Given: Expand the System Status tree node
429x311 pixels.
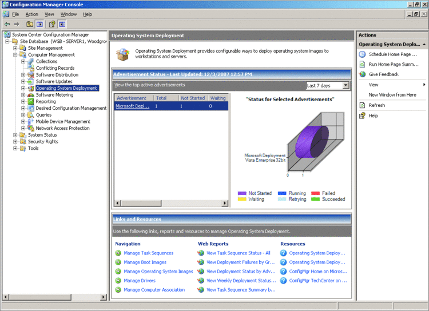Looking at the screenshot, I should 15,135.
